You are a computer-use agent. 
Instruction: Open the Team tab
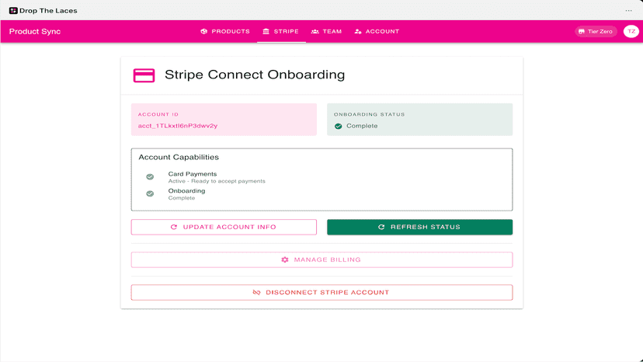tap(326, 31)
